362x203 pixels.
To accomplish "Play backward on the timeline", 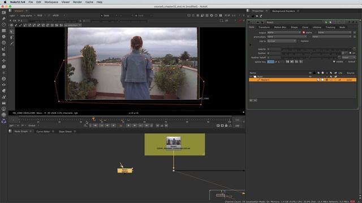I will (113, 125).
